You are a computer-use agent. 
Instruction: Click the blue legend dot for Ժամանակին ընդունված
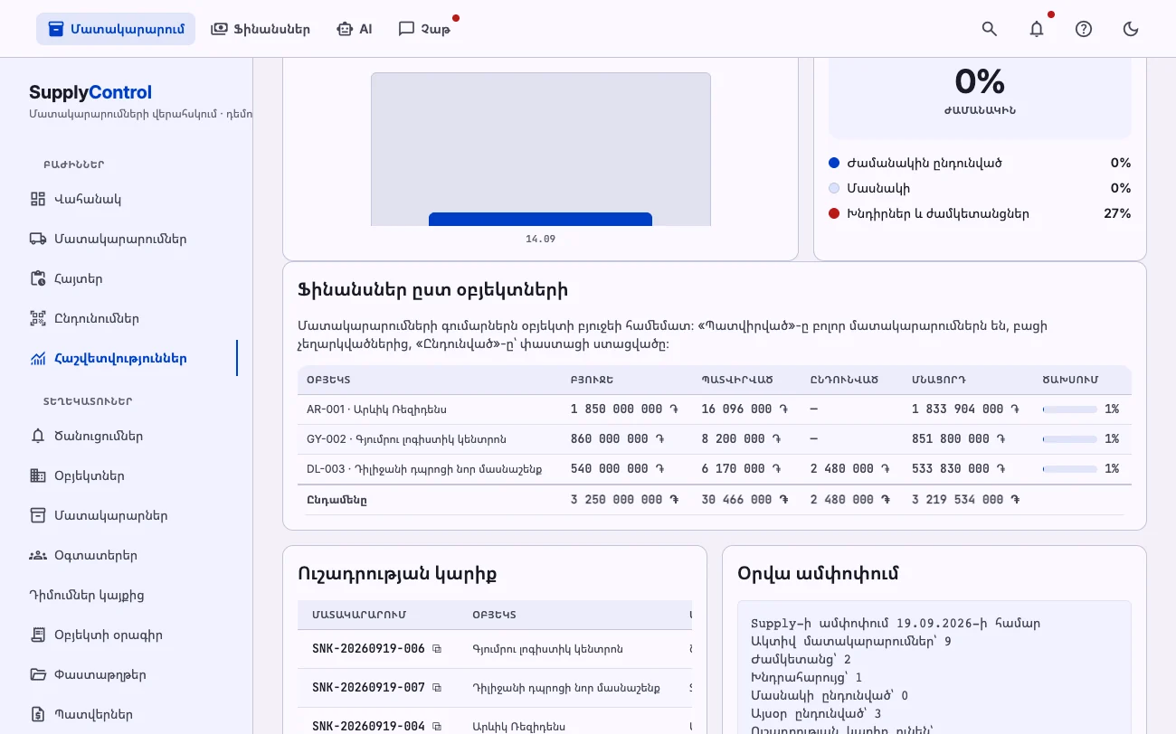point(834,163)
